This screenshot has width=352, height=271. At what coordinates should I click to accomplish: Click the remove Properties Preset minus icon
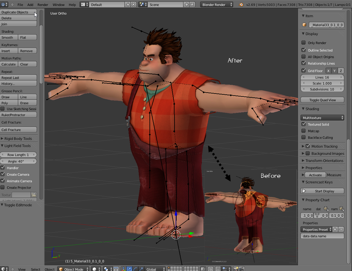(341, 229)
